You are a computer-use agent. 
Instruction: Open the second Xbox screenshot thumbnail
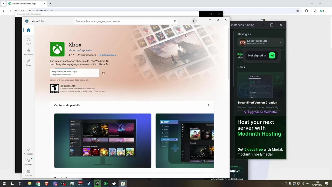pos(185,141)
